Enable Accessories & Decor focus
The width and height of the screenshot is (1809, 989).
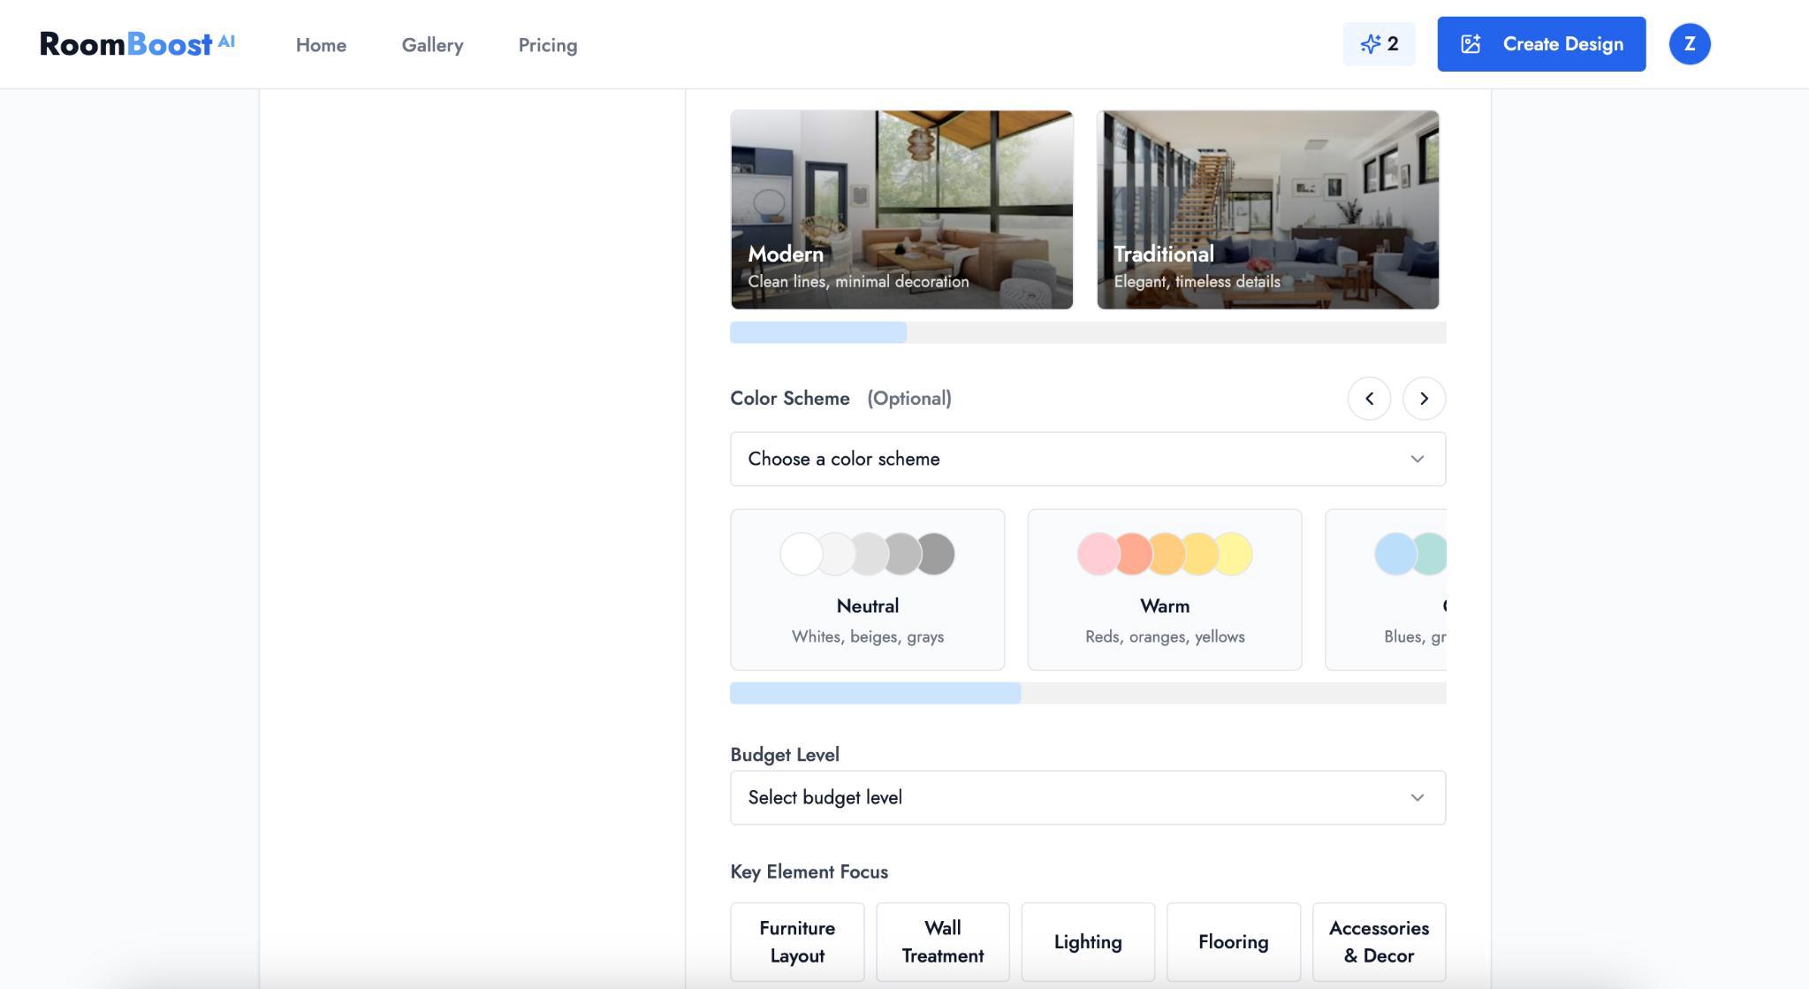pyautogui.click(x=1378, y=941)
